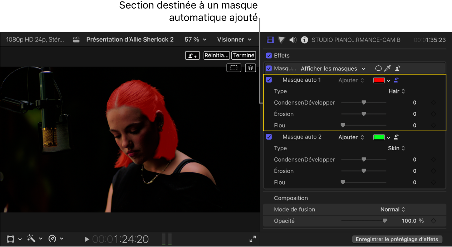Click the viewer timecode 1:24:20
The height and width of the screenshot is (247, 452).
click(x=121, y=239)
